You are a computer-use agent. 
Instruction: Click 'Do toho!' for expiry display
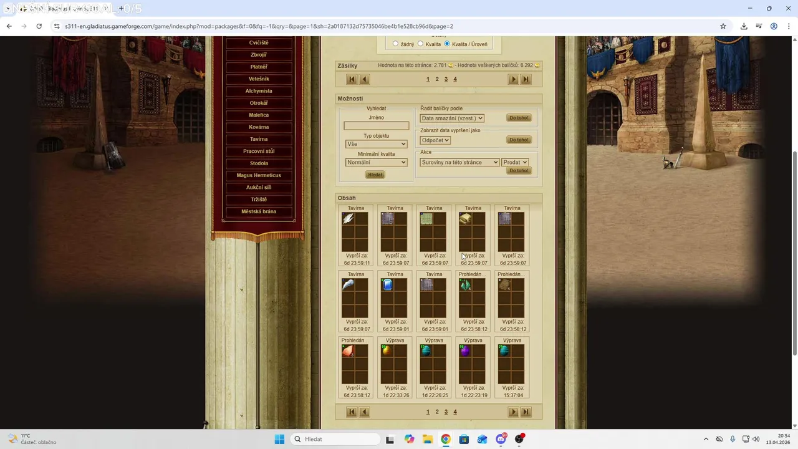[519, 140]
